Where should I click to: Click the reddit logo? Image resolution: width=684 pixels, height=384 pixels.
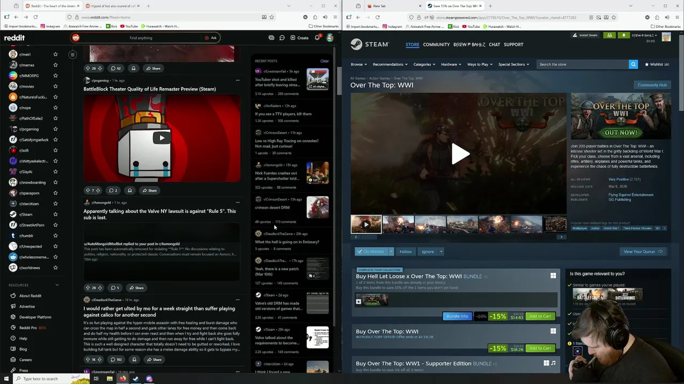click(14, 38)
